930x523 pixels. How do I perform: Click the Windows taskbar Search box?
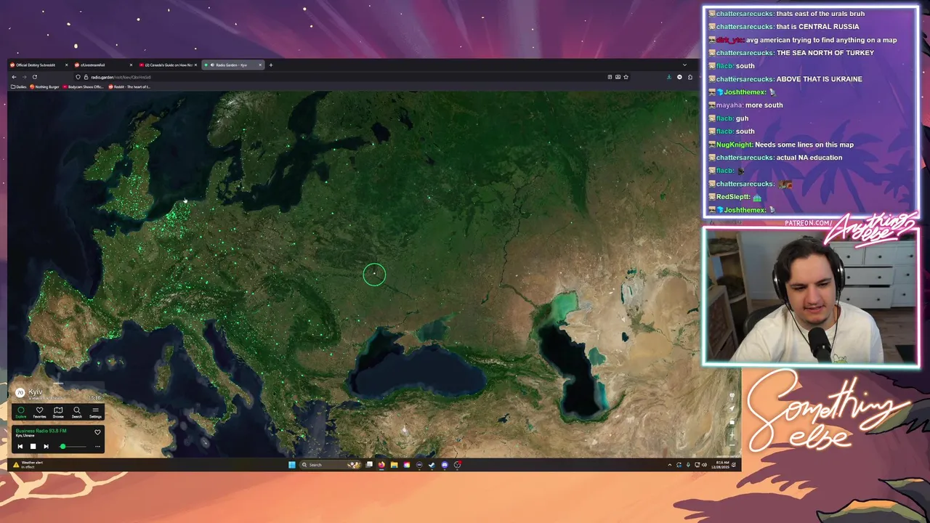332,465
